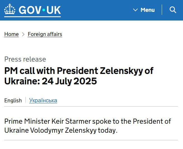Click the vertical divider beside the search icon

pyautogui.click(x=162, y=10)
